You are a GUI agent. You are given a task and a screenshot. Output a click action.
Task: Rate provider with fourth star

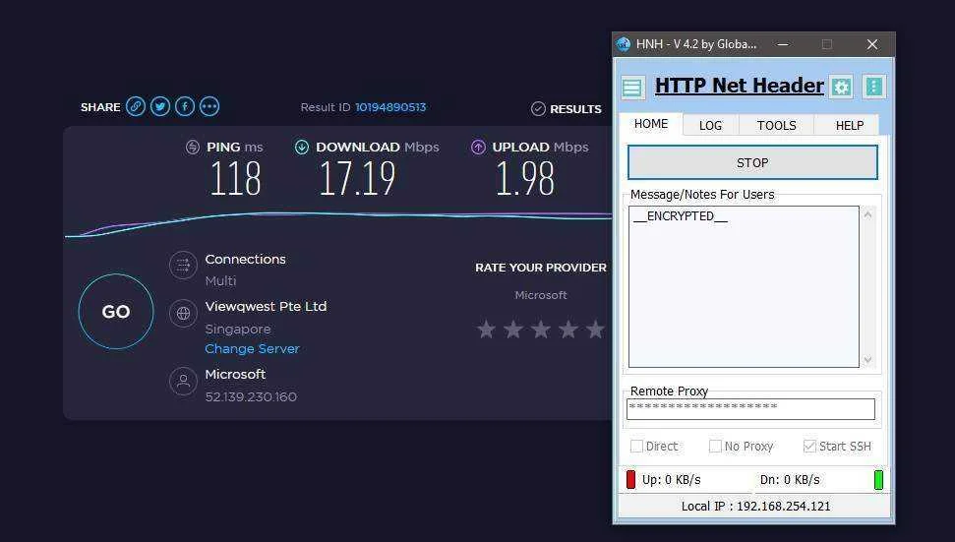click(568, 330)
